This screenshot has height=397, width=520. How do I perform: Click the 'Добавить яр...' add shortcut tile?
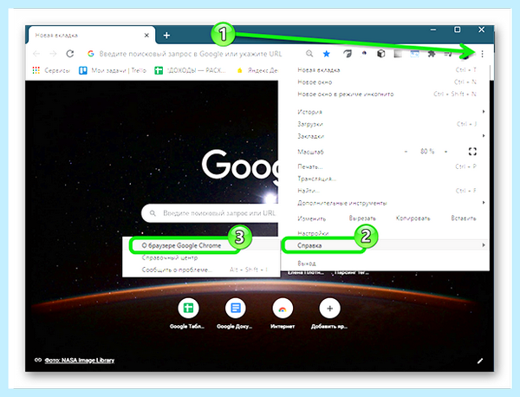(329, 314)
